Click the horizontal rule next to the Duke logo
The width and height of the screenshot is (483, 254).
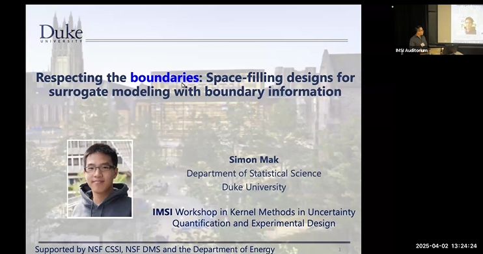pyautogui.click(x=217, y=40)
